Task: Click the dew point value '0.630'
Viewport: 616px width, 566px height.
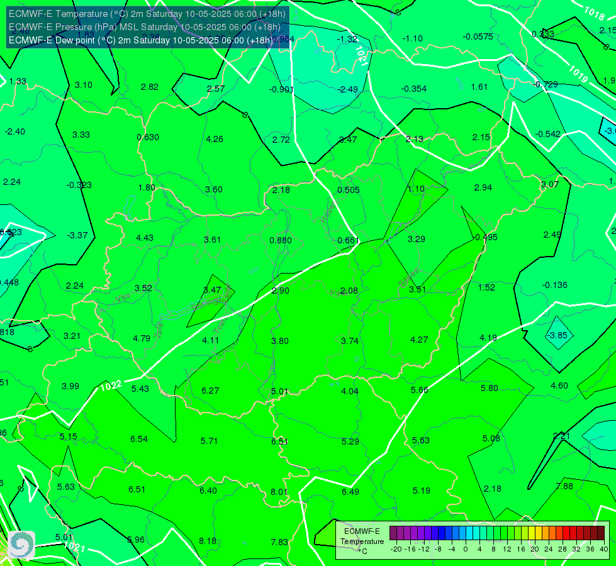Action: click(148, 137)
